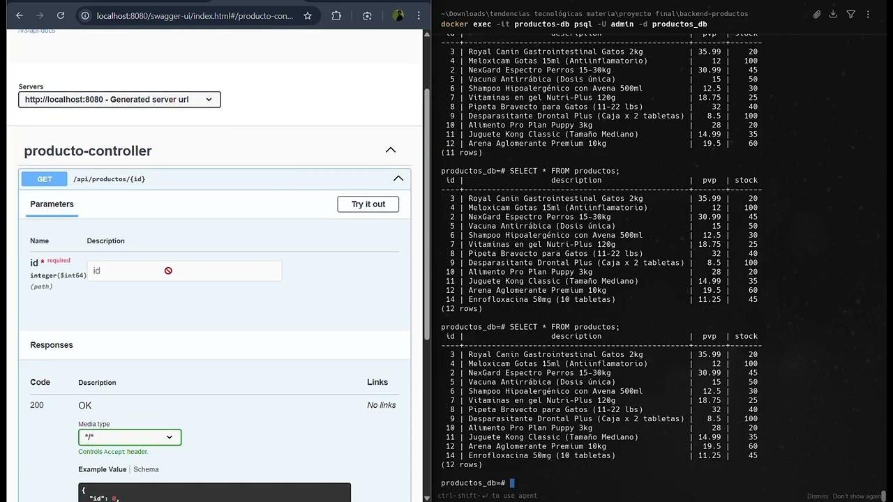
Task: Click the not-allowed icon in id field
Action: tap(168, 271)
